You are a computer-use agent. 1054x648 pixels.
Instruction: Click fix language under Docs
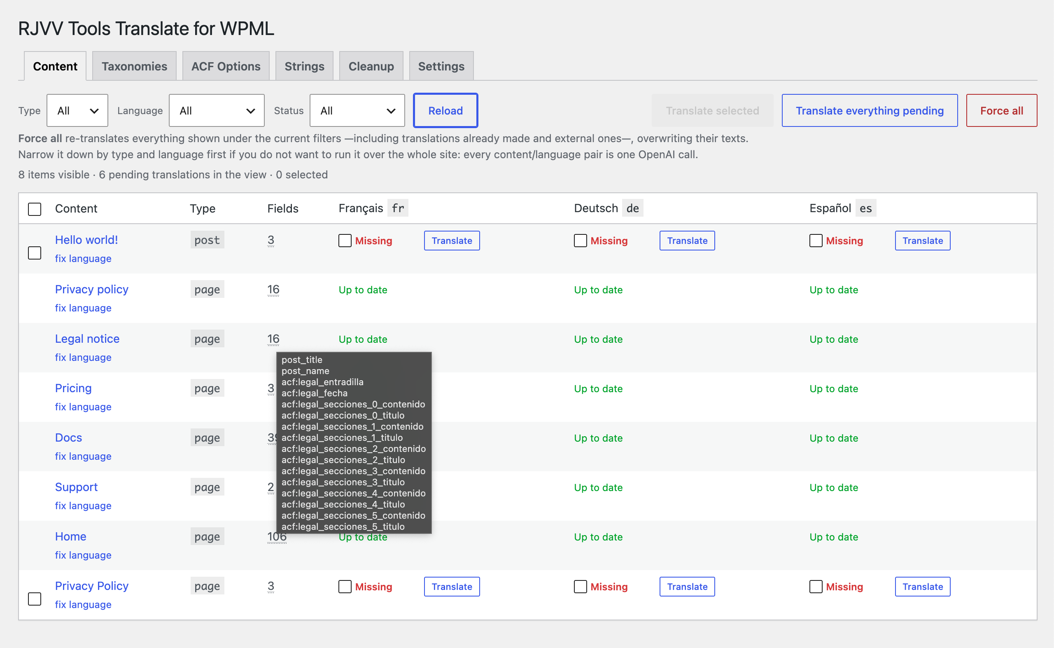click(x=83, y=456)
